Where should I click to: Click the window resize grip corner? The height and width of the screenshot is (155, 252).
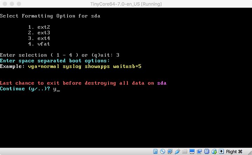(250, 153)
